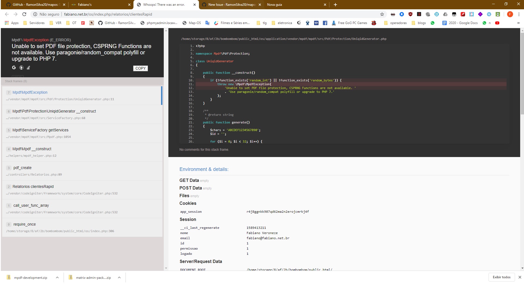This screenshot has width=524, height=284.
Task: Open the uBlock Origin extension
Action: pos(410,14)
